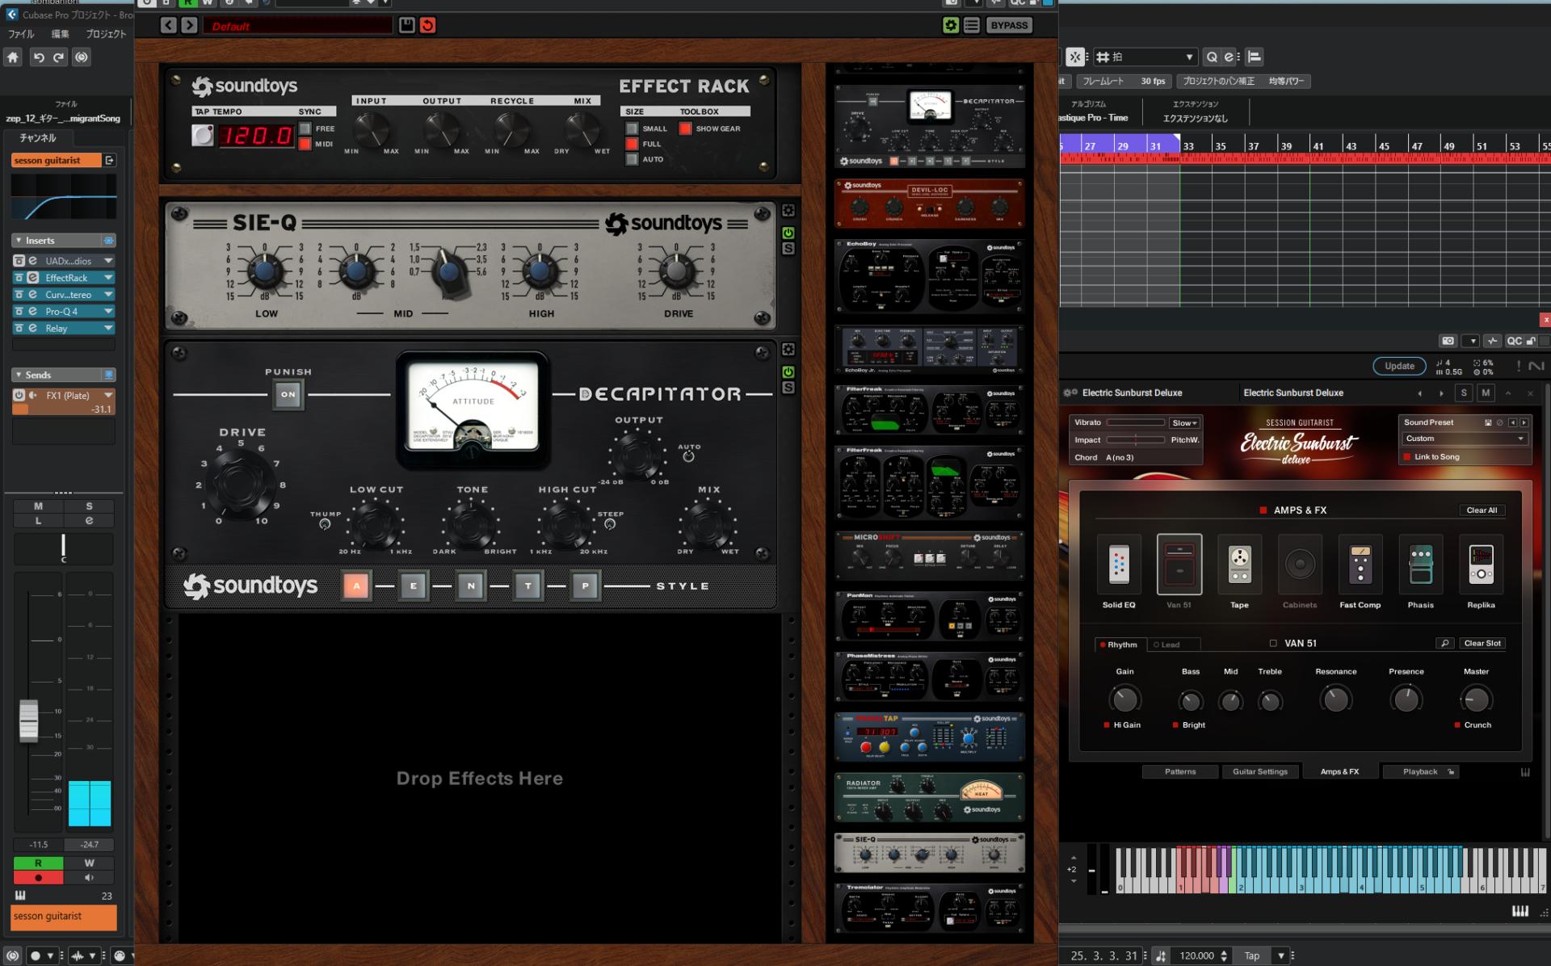
Task: Click the Clear Slot button
Action: (1482, 644)
